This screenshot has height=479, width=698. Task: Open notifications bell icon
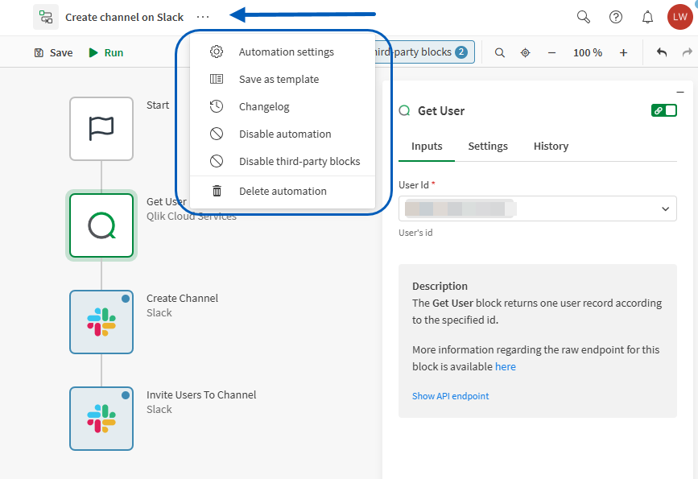(647, 17)
